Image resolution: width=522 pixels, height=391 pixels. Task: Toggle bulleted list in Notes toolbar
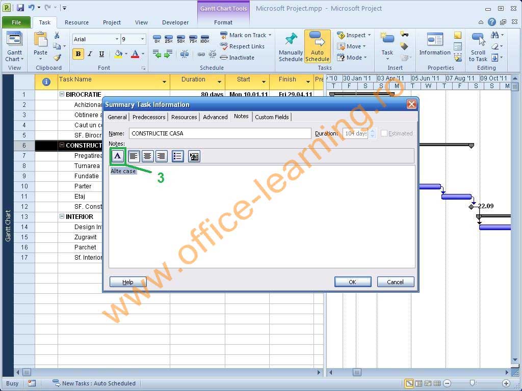178,156
